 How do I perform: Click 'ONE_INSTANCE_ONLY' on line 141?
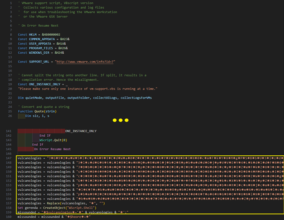(81, 131)
